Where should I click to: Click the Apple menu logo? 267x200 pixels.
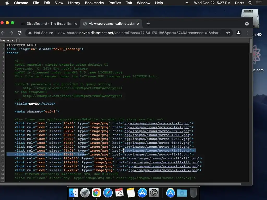pyautogui.click(x=7, y=3)
